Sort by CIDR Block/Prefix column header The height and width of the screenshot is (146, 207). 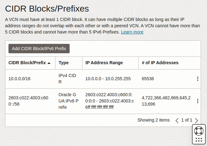27,63
